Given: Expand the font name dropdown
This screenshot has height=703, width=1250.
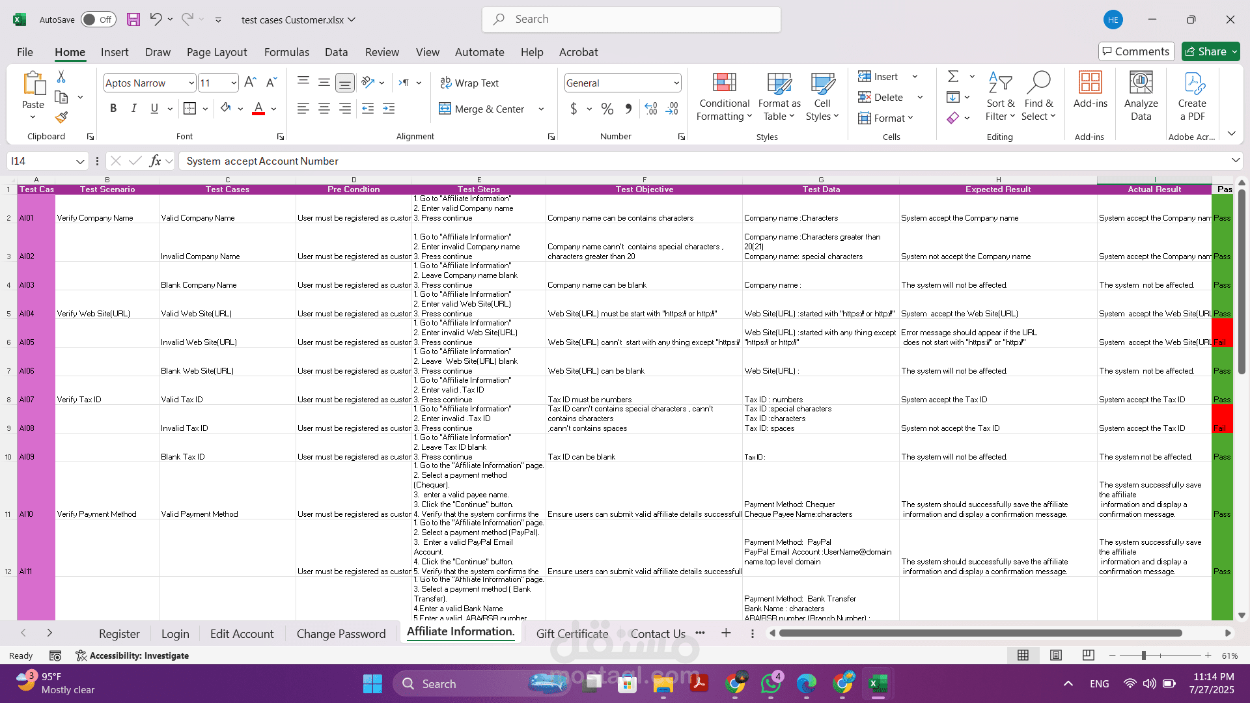Looking at the screenshot, I should (191, 83).
